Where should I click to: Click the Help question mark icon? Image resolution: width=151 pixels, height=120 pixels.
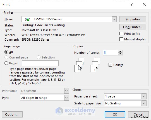132,4
